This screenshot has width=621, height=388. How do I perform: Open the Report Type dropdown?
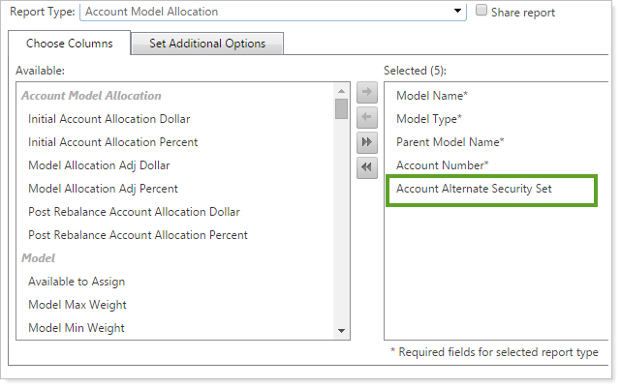(x=456, y=12)
